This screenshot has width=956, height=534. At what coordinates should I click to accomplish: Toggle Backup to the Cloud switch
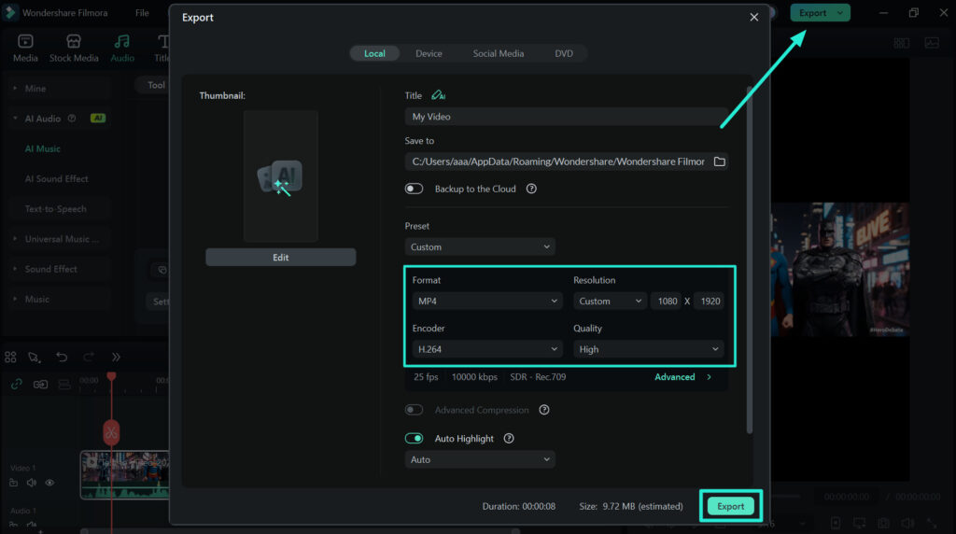(x=414, y=189)
